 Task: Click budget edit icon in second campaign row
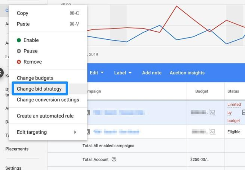(212, 132)
